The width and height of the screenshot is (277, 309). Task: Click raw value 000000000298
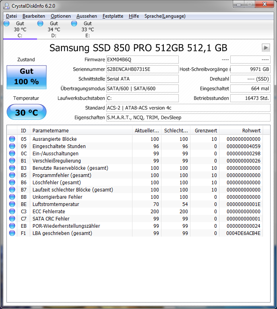tap(244, 154)
